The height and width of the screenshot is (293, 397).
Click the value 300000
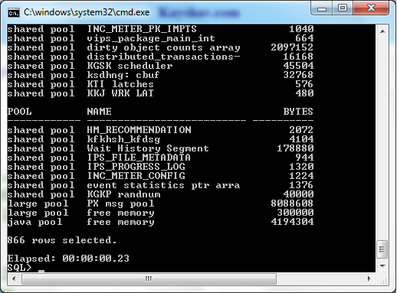click(x=295, y=213)
